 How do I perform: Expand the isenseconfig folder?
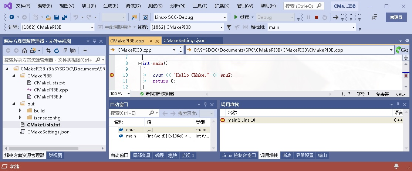click(20, 118)
